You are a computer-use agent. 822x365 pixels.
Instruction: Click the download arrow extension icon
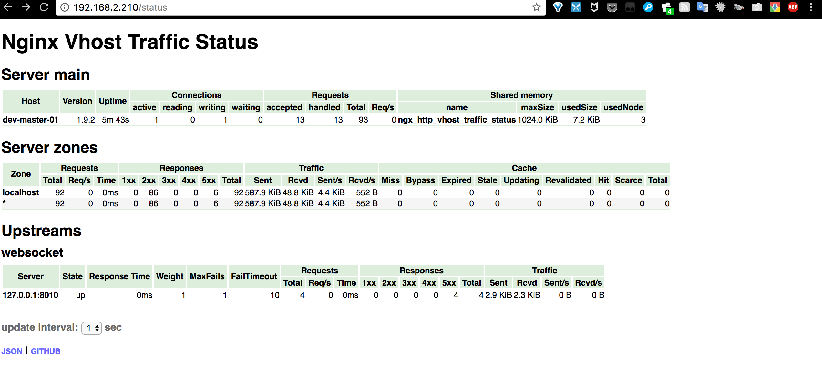[775, 7]
